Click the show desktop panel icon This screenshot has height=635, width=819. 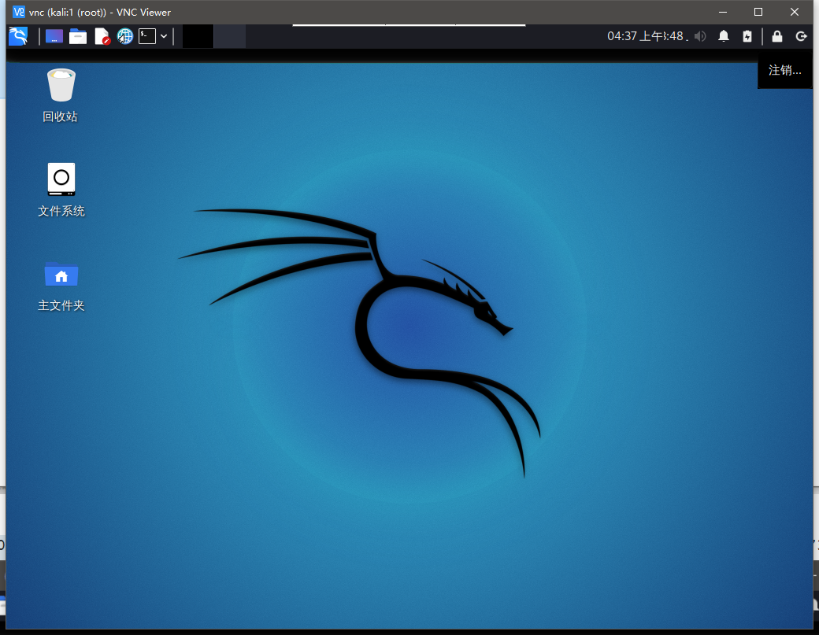(x=54, y=36)
